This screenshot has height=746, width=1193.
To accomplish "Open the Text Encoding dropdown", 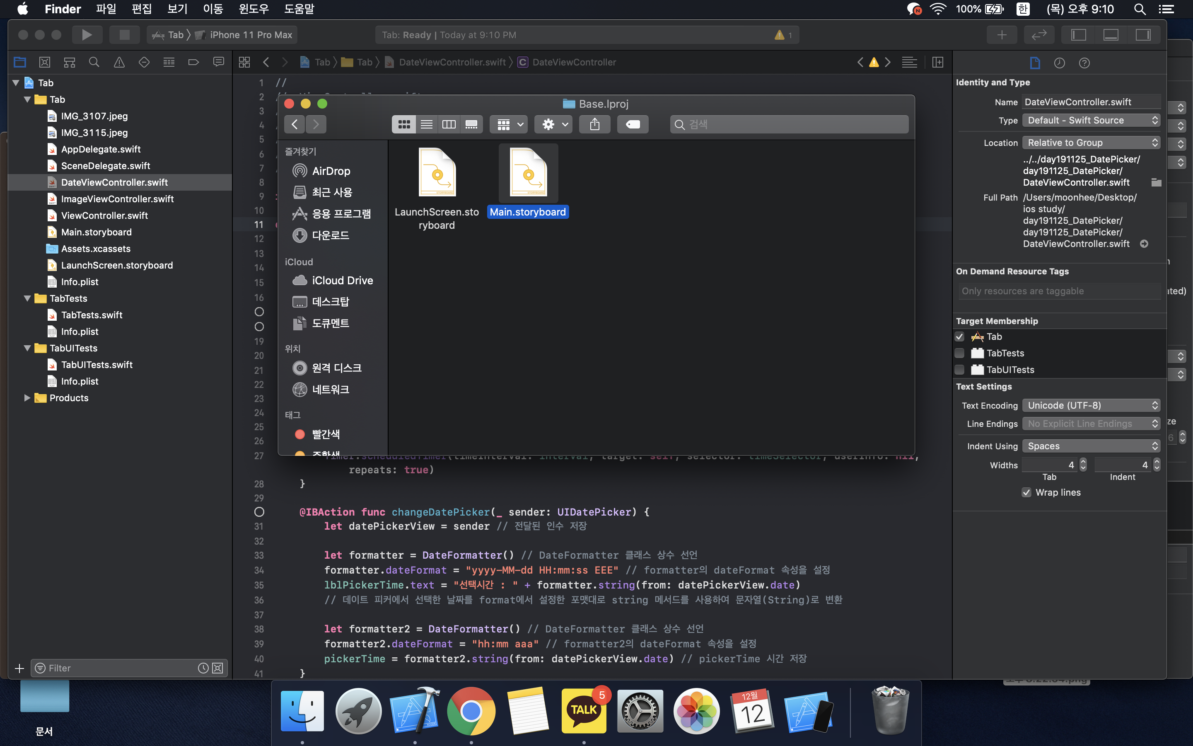I will [1090, 406].
